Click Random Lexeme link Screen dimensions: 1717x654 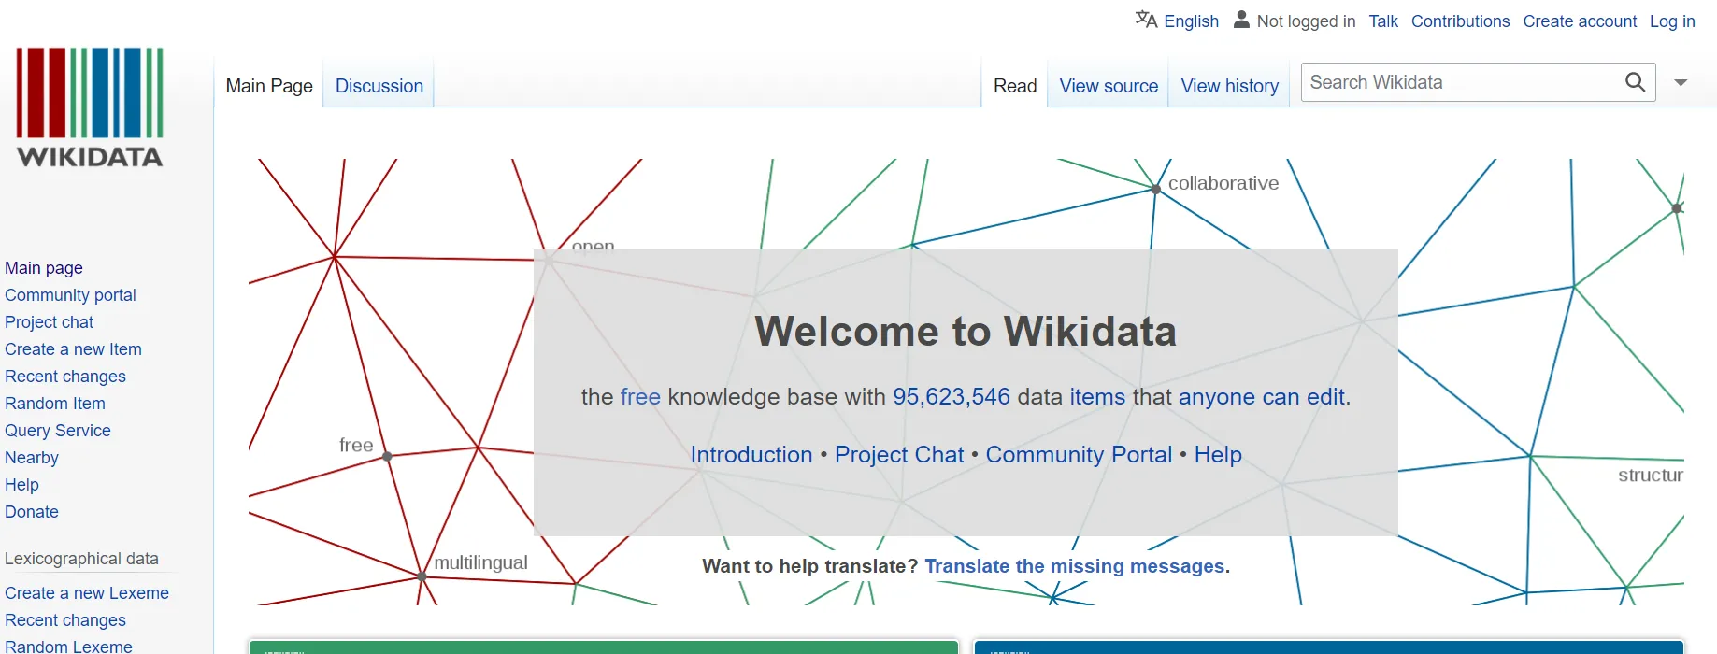[x=68, y=646]
